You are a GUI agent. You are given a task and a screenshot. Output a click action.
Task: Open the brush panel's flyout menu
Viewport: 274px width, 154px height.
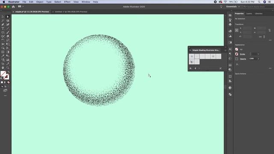[225, 50]
